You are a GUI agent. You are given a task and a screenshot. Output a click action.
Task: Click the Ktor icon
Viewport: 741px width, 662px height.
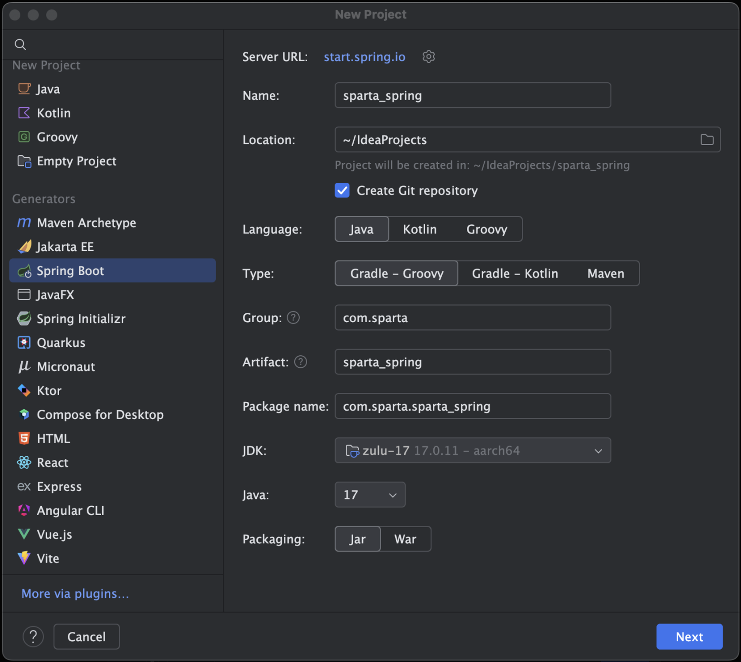(24, 390)
